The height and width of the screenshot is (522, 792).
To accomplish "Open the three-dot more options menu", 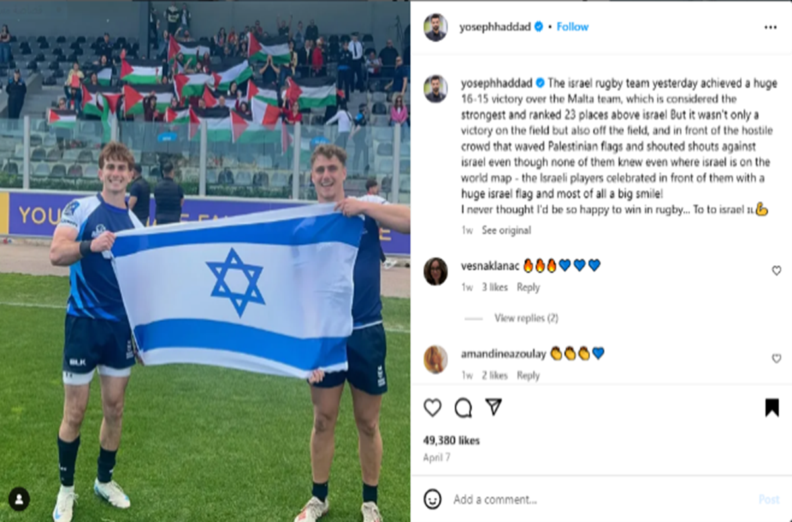I will tap(770, 28).
